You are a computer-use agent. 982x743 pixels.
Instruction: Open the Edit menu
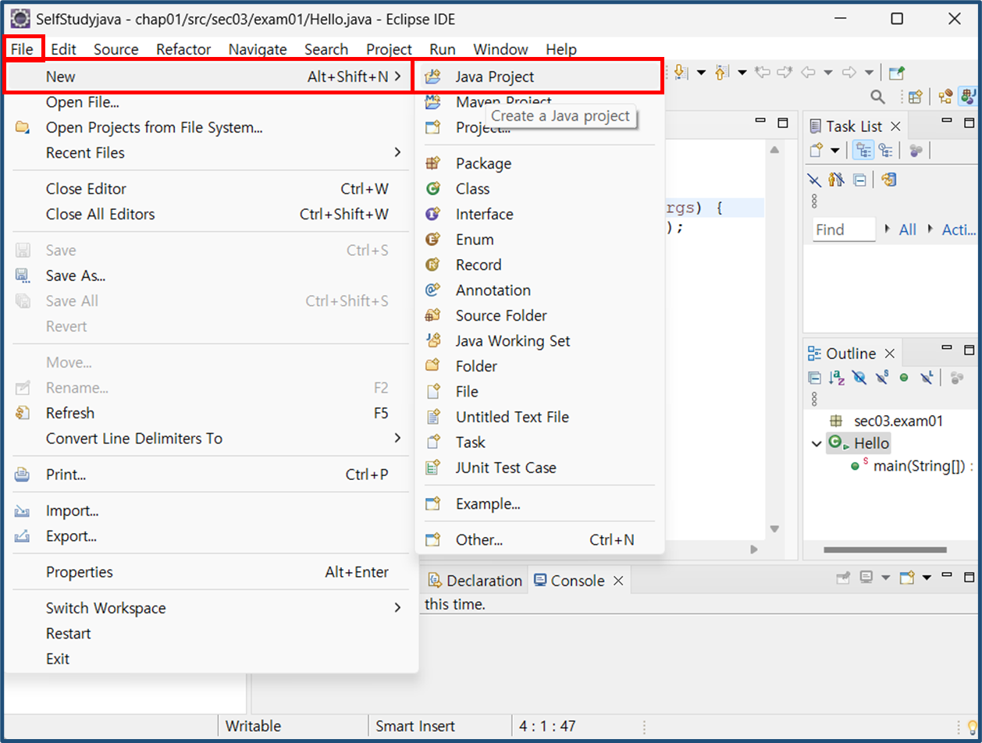click(64, 49)
